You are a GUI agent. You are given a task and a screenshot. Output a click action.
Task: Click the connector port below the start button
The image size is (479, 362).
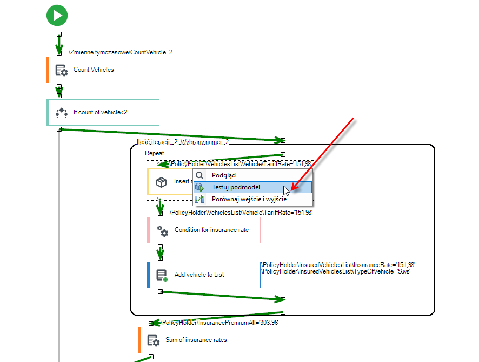(x=59, y=35)
